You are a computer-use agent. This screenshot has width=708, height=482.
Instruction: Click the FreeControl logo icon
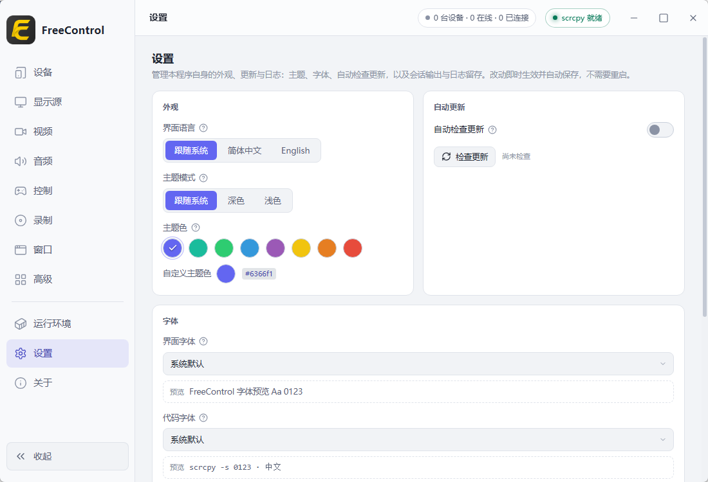click(x=21, y=30)
